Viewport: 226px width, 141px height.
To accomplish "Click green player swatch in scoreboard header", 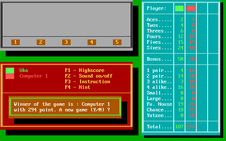I will (x=179, y=8).
